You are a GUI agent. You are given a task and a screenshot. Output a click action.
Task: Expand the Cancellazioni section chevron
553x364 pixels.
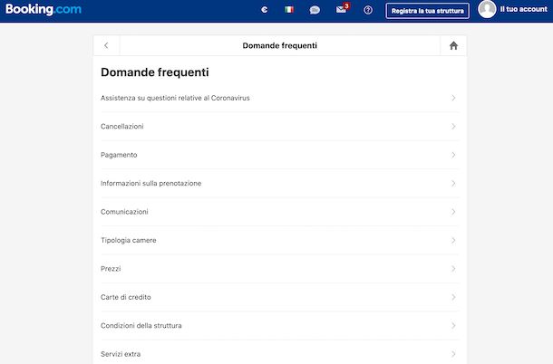tap(453, 127)
